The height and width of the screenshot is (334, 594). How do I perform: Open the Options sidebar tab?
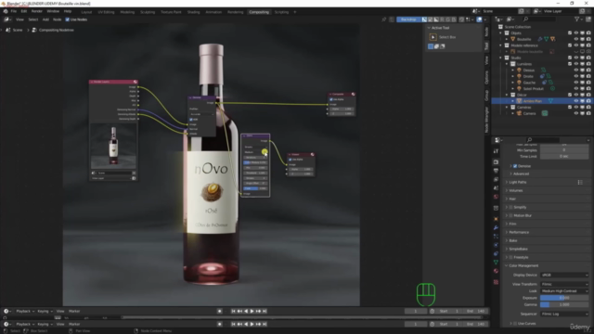click(486, 78)
